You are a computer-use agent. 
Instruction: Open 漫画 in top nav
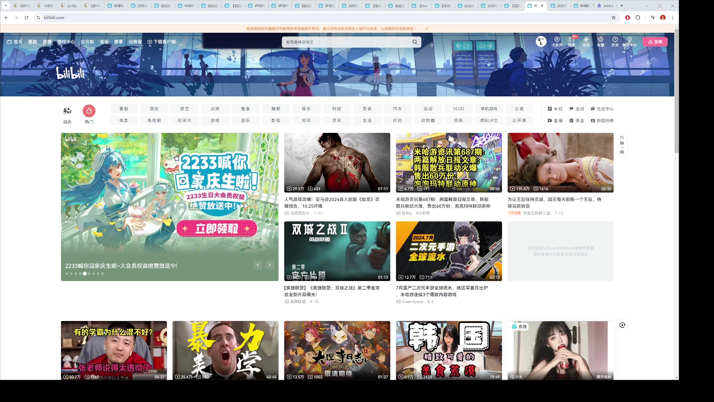(104, 42)
